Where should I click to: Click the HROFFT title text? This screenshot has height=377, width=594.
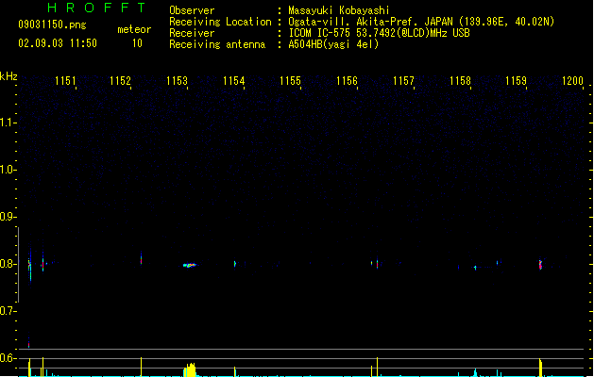pyautogui.click(x=96, y=8)
